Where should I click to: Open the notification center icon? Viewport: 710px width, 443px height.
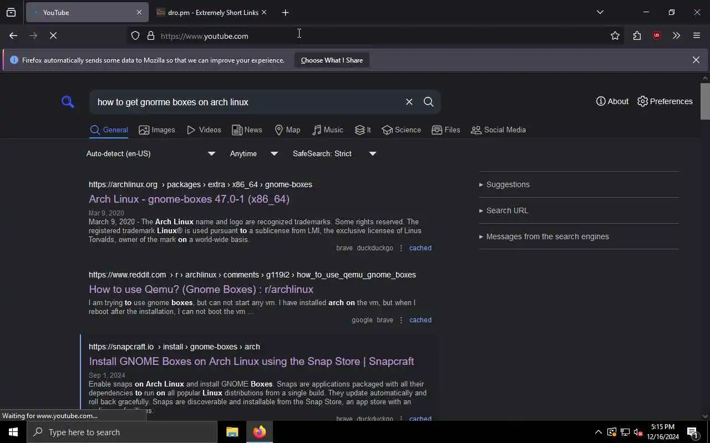click(692, 432)
